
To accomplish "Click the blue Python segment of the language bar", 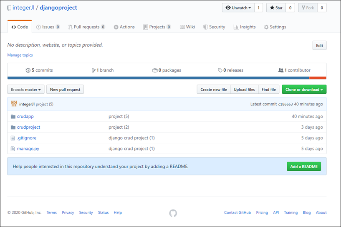I will [x=158, y=78].
